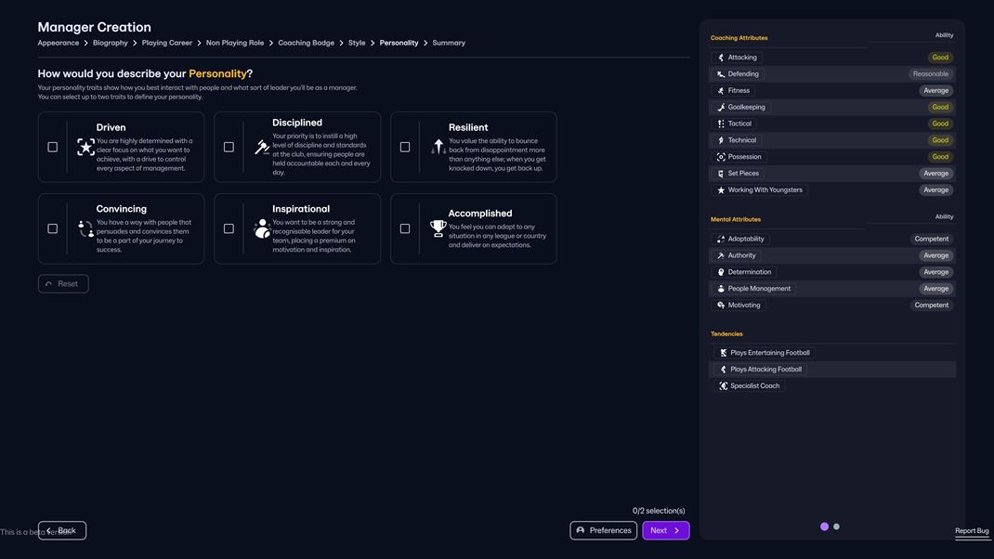Enable the Resilient trait checkbox
Screen dimensions: 994x559
click(x=405, y=147)
